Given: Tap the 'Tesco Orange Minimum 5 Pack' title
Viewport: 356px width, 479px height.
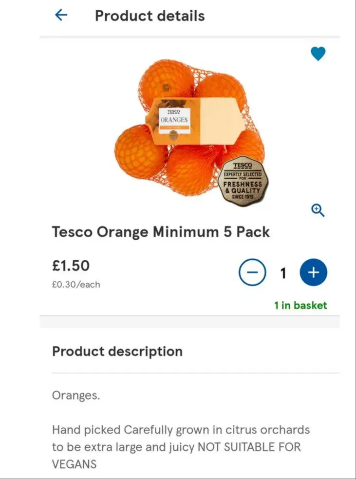Looking at the screenshot, I should tap(161, 232).
